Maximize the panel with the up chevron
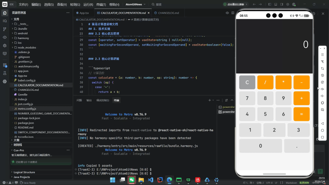This screenshot has width=329, height=185. (232, 100)
